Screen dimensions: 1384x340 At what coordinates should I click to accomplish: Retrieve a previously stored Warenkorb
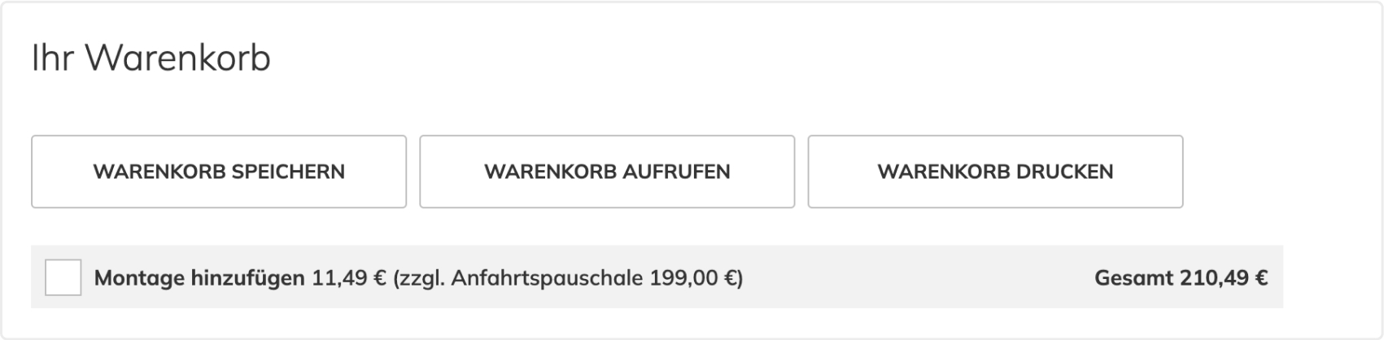click(x=607, y=172)
